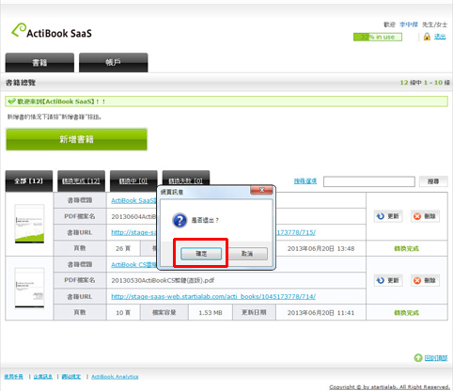Click the user name 李中傑 link
The height and width of the screenshot is (391, 453).
(409, 24)
